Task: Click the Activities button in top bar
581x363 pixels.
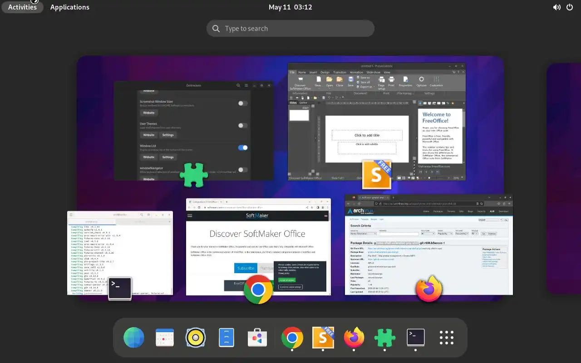Action: [x=22, y=7]
